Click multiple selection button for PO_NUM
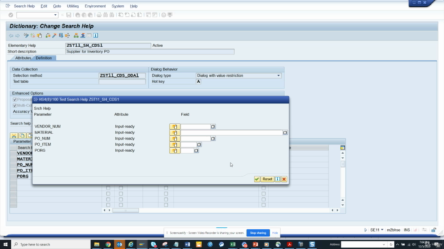Screen dimensions: 444x249 click(175, 138)
